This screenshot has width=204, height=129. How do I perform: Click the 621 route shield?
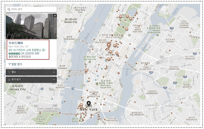click(x=36, y=106)
